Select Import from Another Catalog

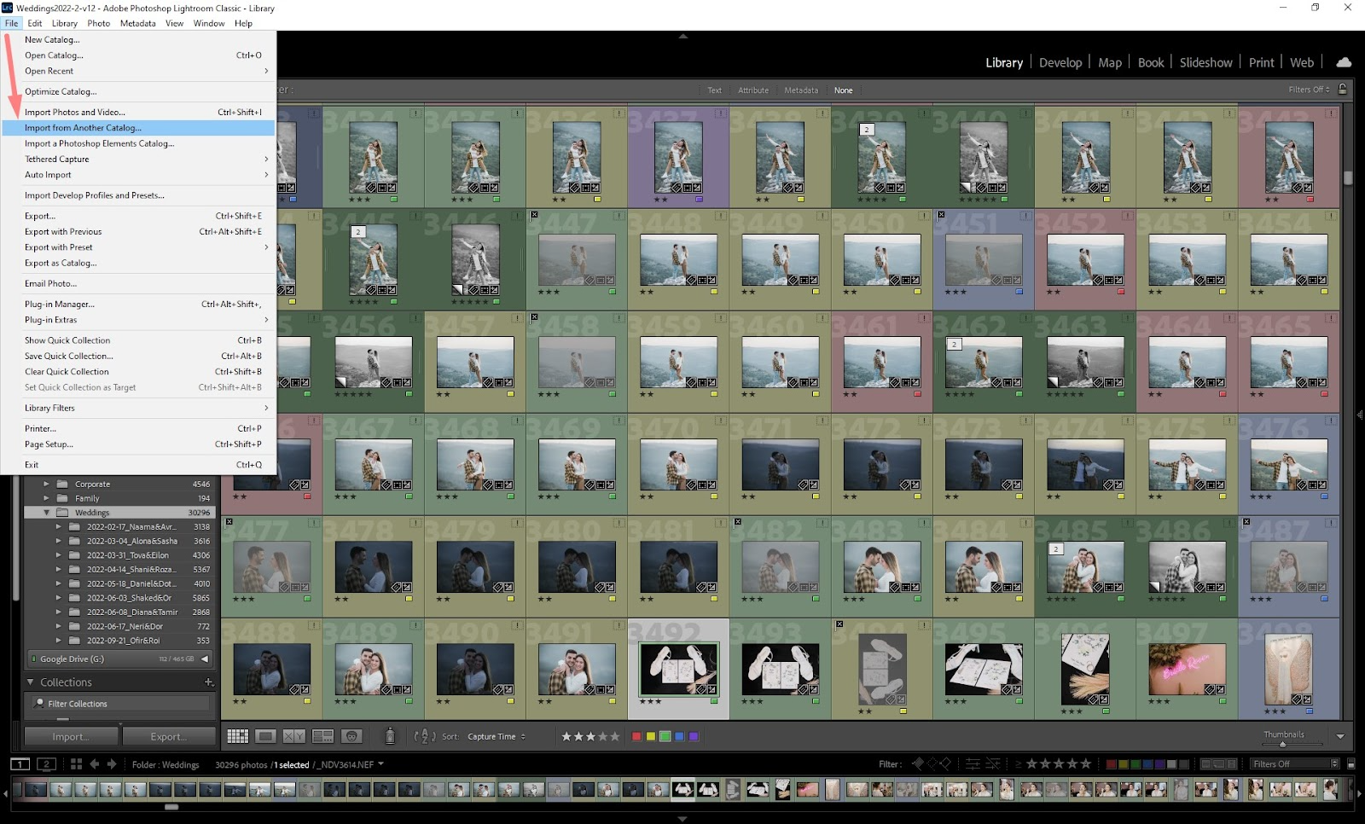pos(81,127)
